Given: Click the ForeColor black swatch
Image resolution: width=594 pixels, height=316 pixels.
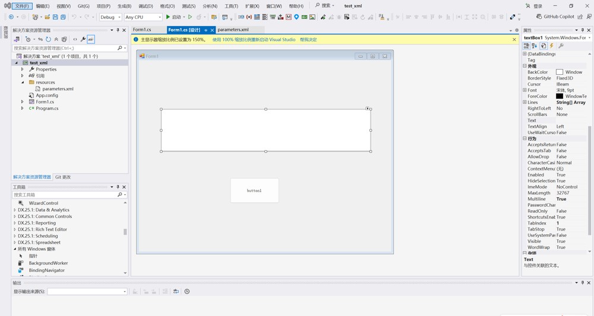Looking at the screenshot, I should point(560,96).
